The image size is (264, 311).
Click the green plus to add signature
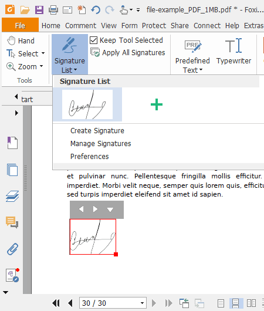point(157,104)
